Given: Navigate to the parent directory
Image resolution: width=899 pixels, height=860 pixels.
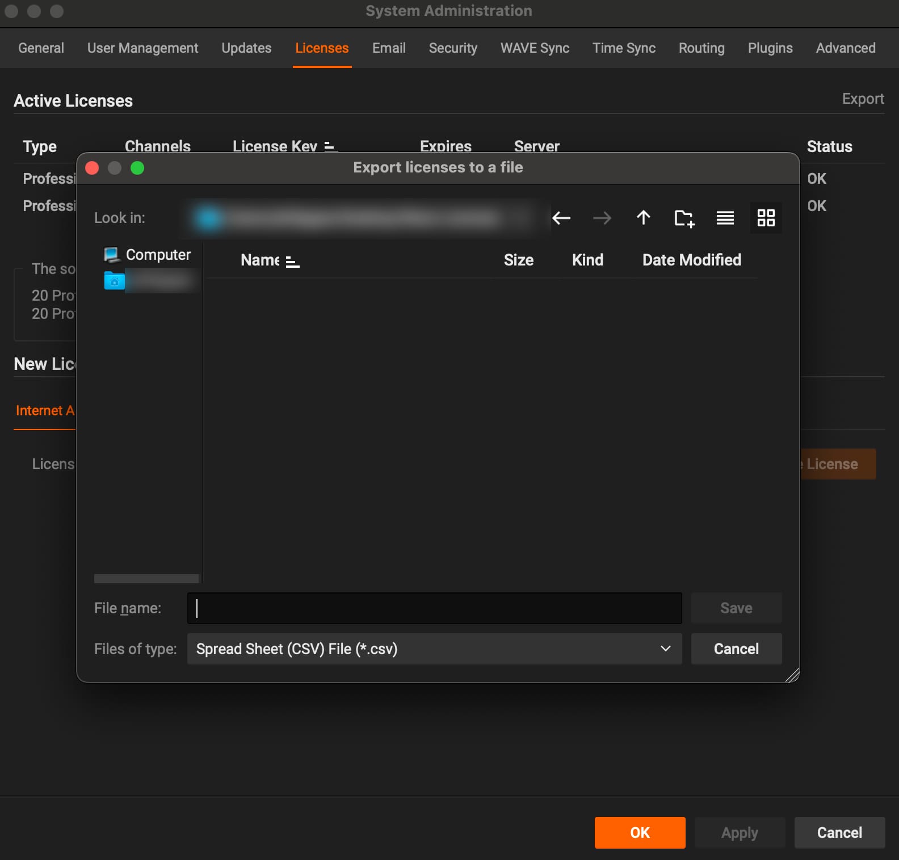Looking at the screenshot, I should tap(643, 218).
